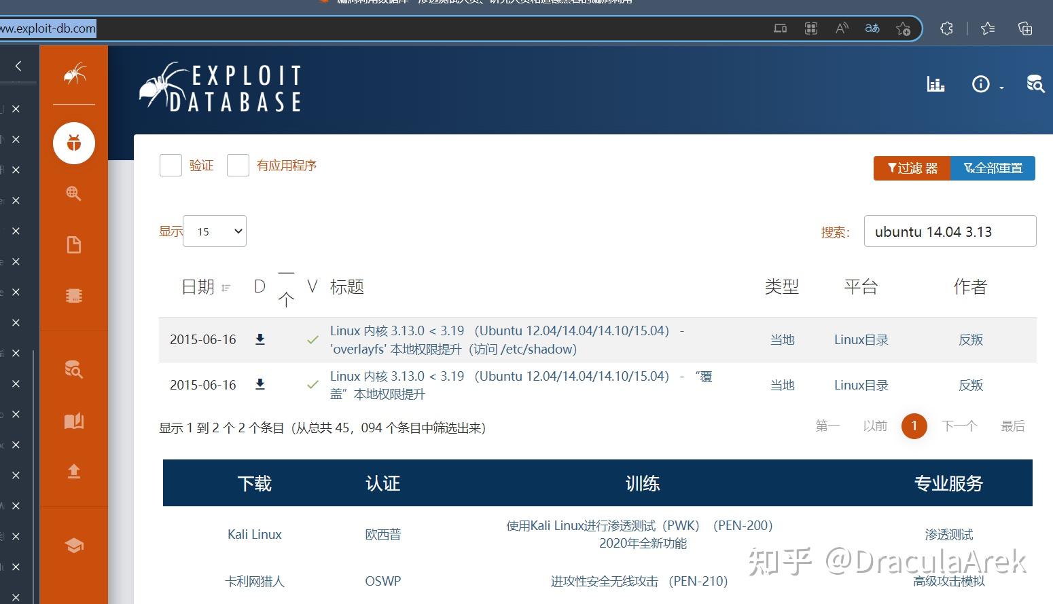This screenshot has height=604, width=1053.
Task: Open the Online Training graduation cap icon
Action: coord(74,545)
